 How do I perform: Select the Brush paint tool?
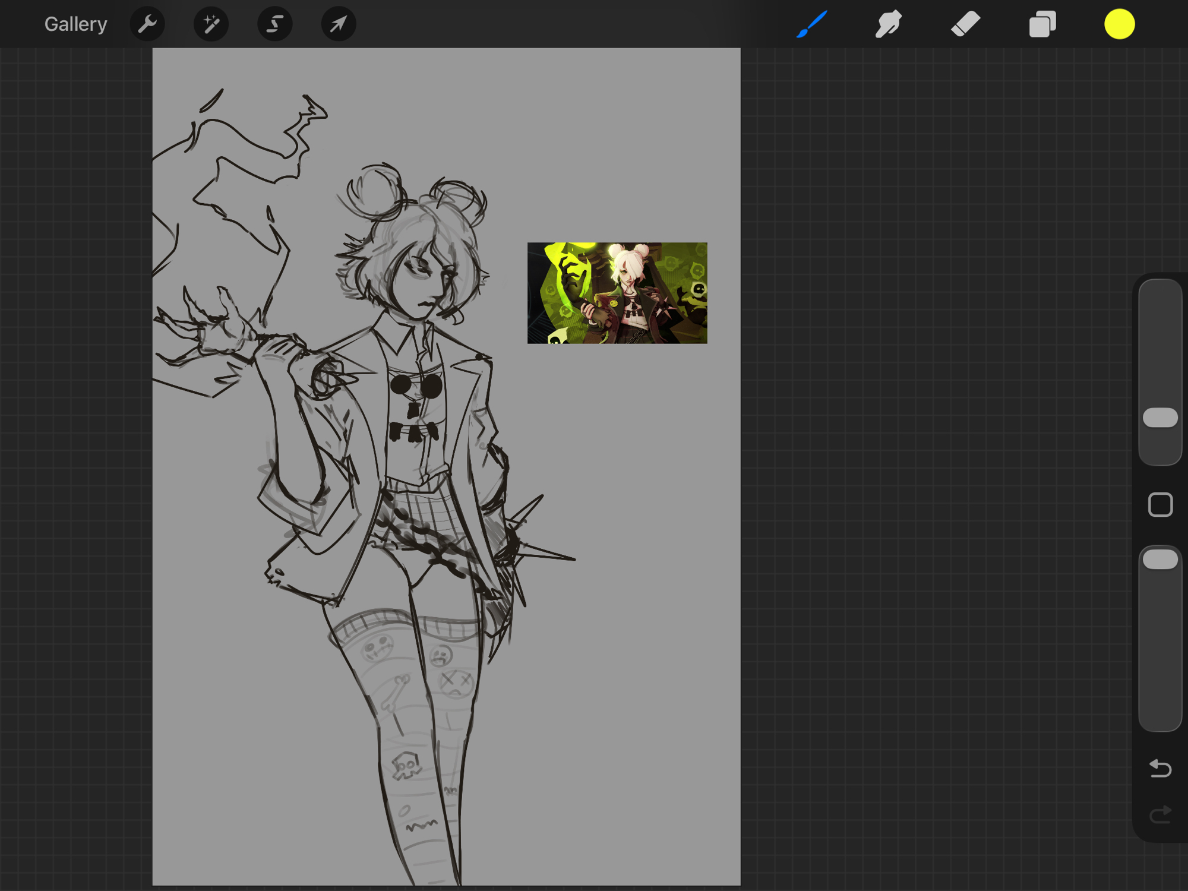(x=811, y=24)
